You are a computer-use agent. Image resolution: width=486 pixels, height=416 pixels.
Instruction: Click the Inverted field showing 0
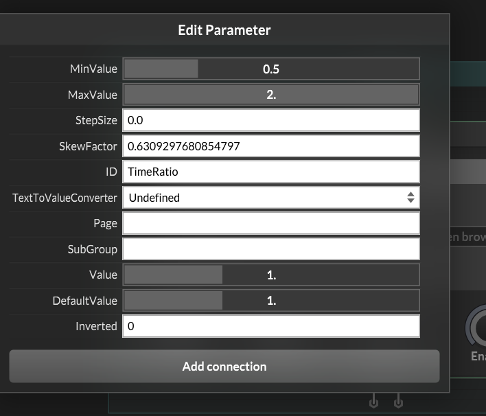(x=270, y=326)
